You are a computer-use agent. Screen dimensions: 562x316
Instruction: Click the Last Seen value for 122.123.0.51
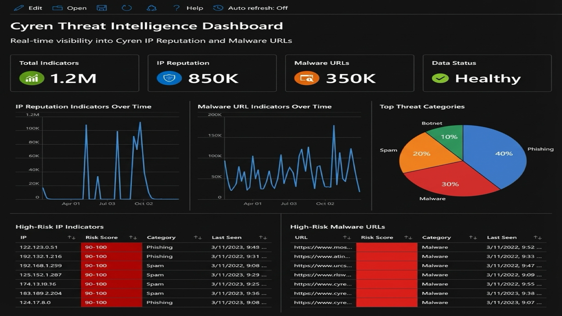click(238, 247)
